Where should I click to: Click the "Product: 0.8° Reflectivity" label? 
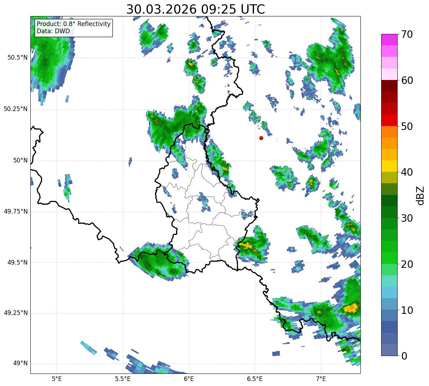pyautogui.click(x=74, y=24)
